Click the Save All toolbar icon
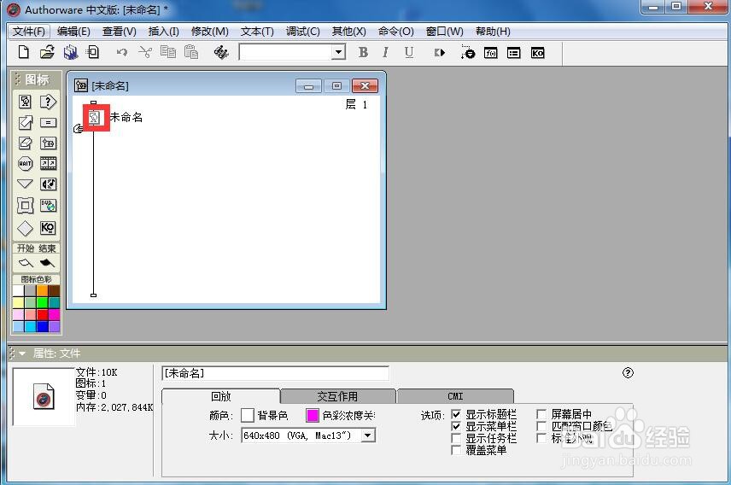731x485 pixels. [x=71, y=52]
